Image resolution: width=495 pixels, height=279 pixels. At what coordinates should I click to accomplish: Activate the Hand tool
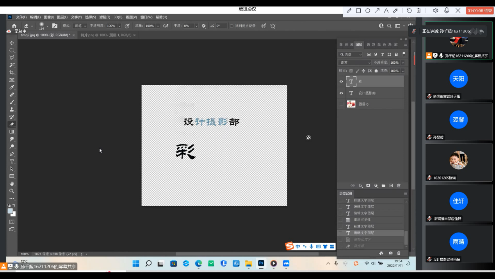(x=12, y=184)
